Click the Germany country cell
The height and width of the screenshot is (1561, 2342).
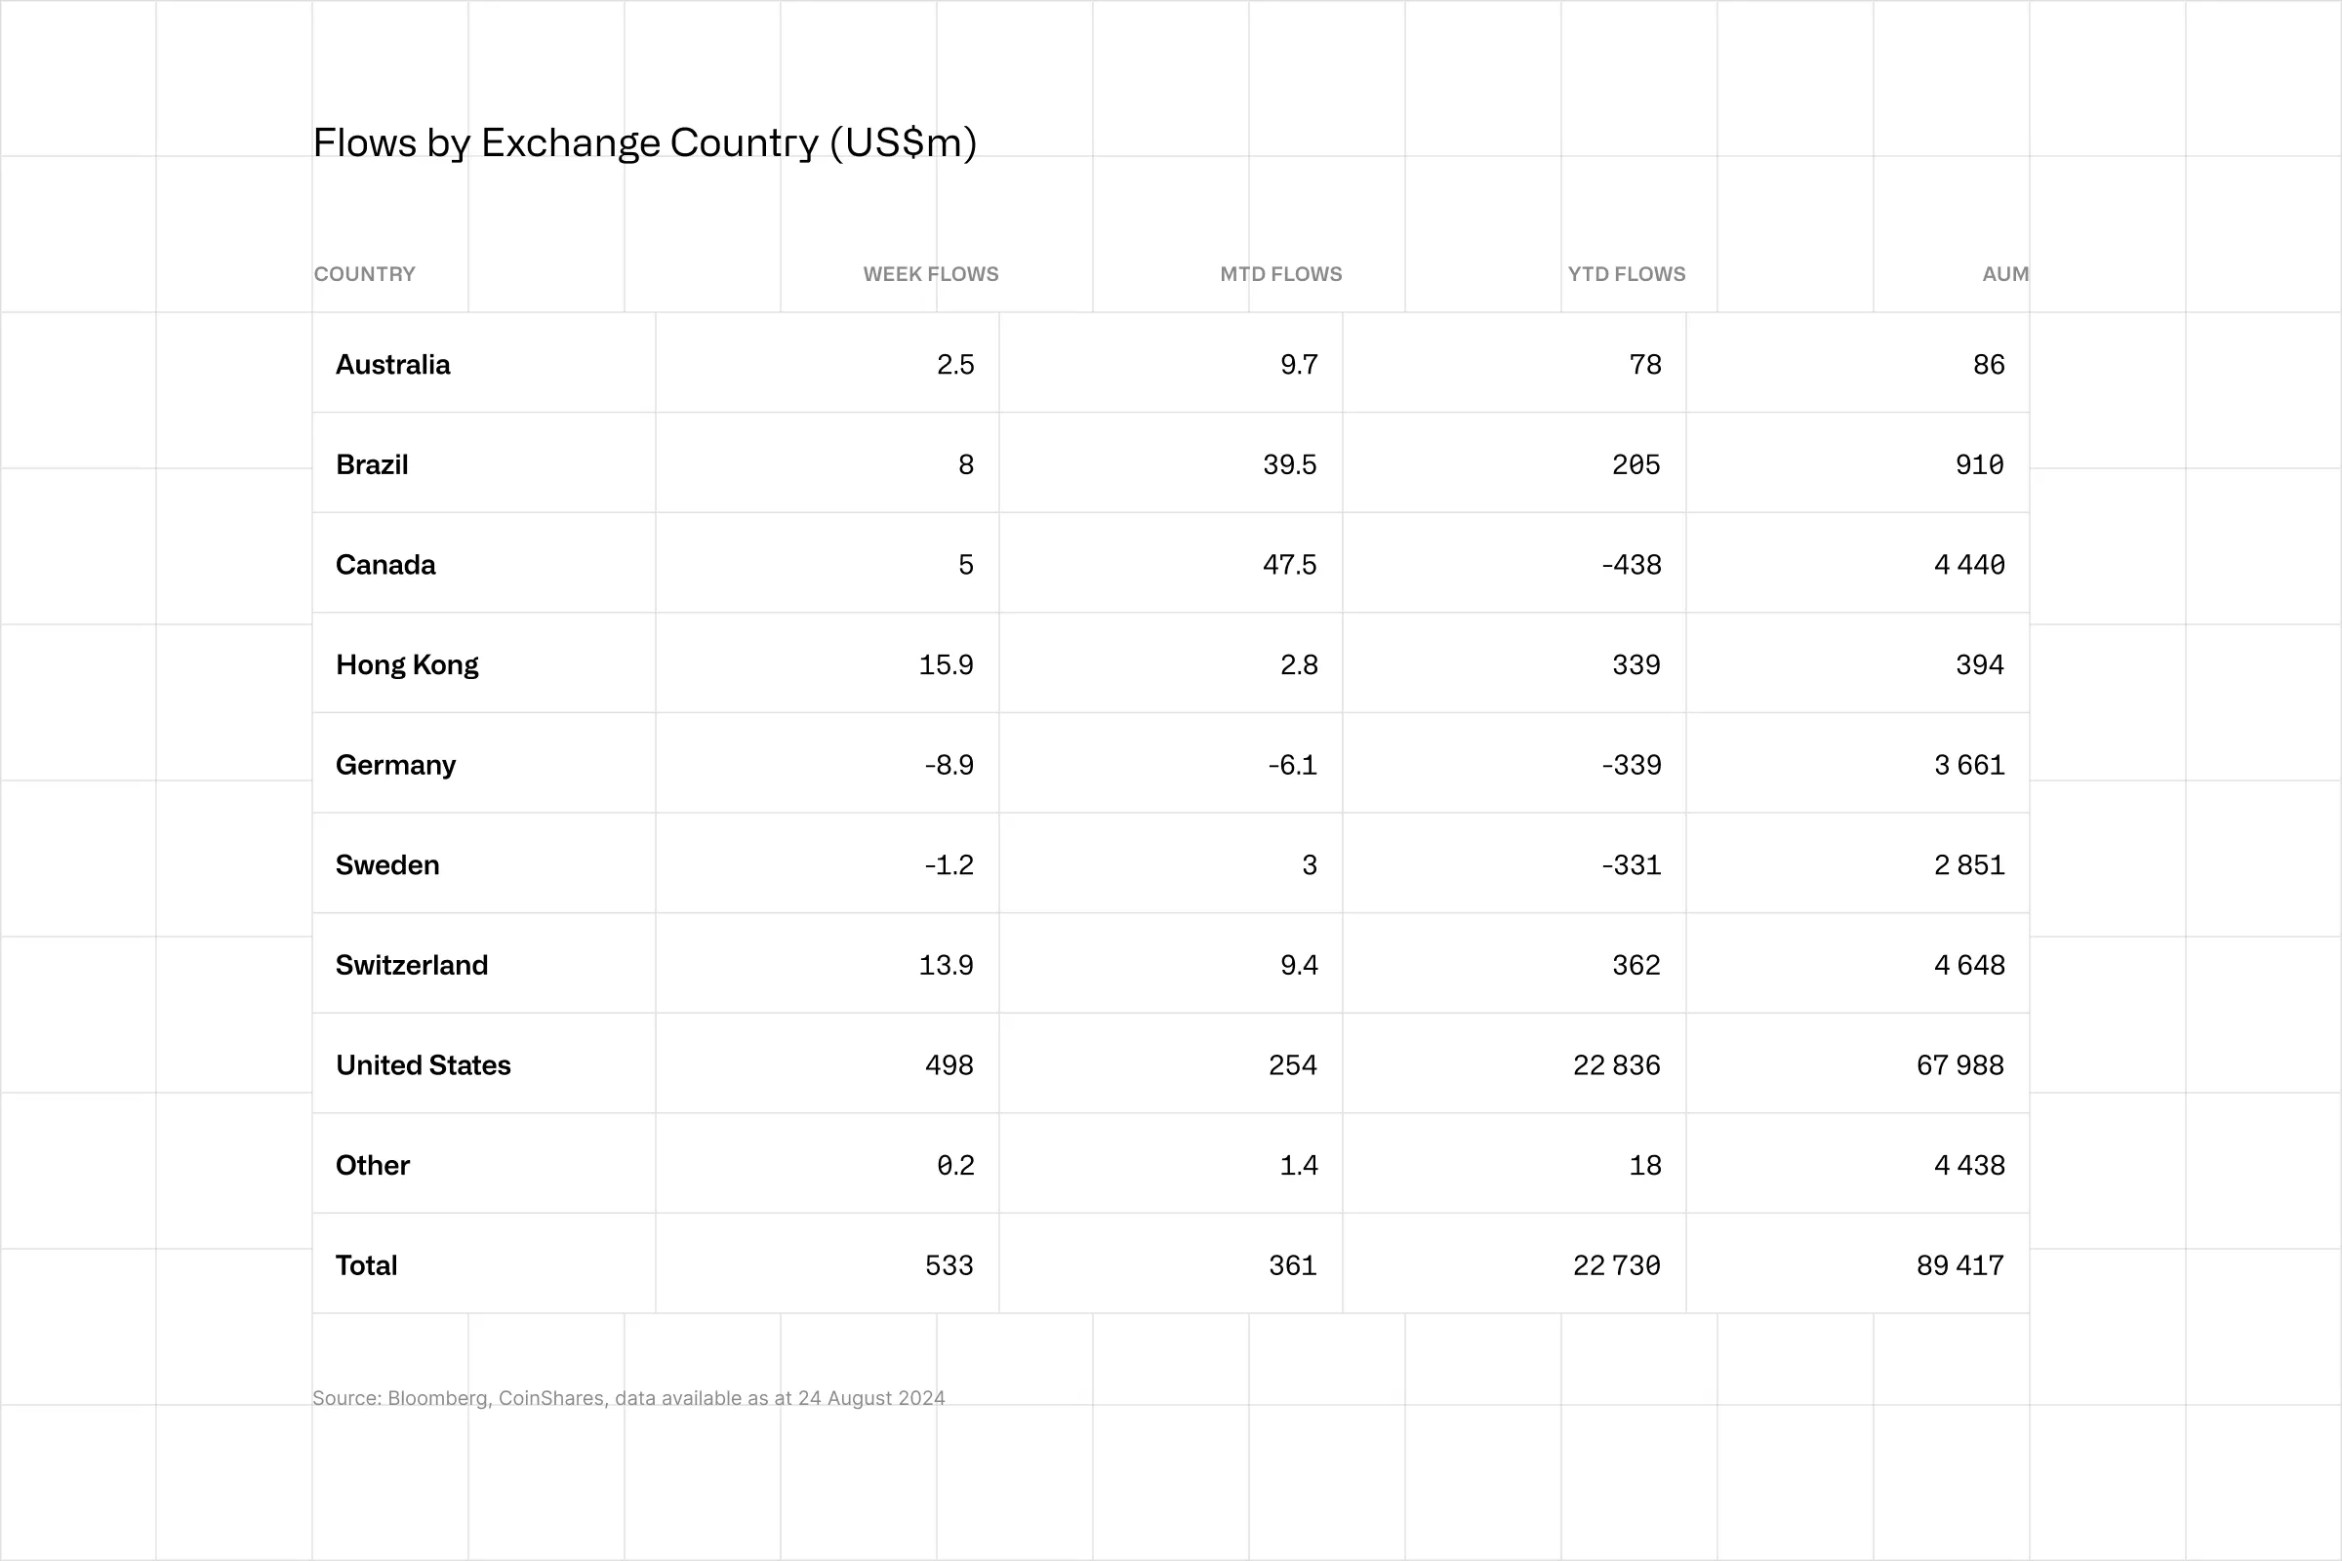pos(395,765)
